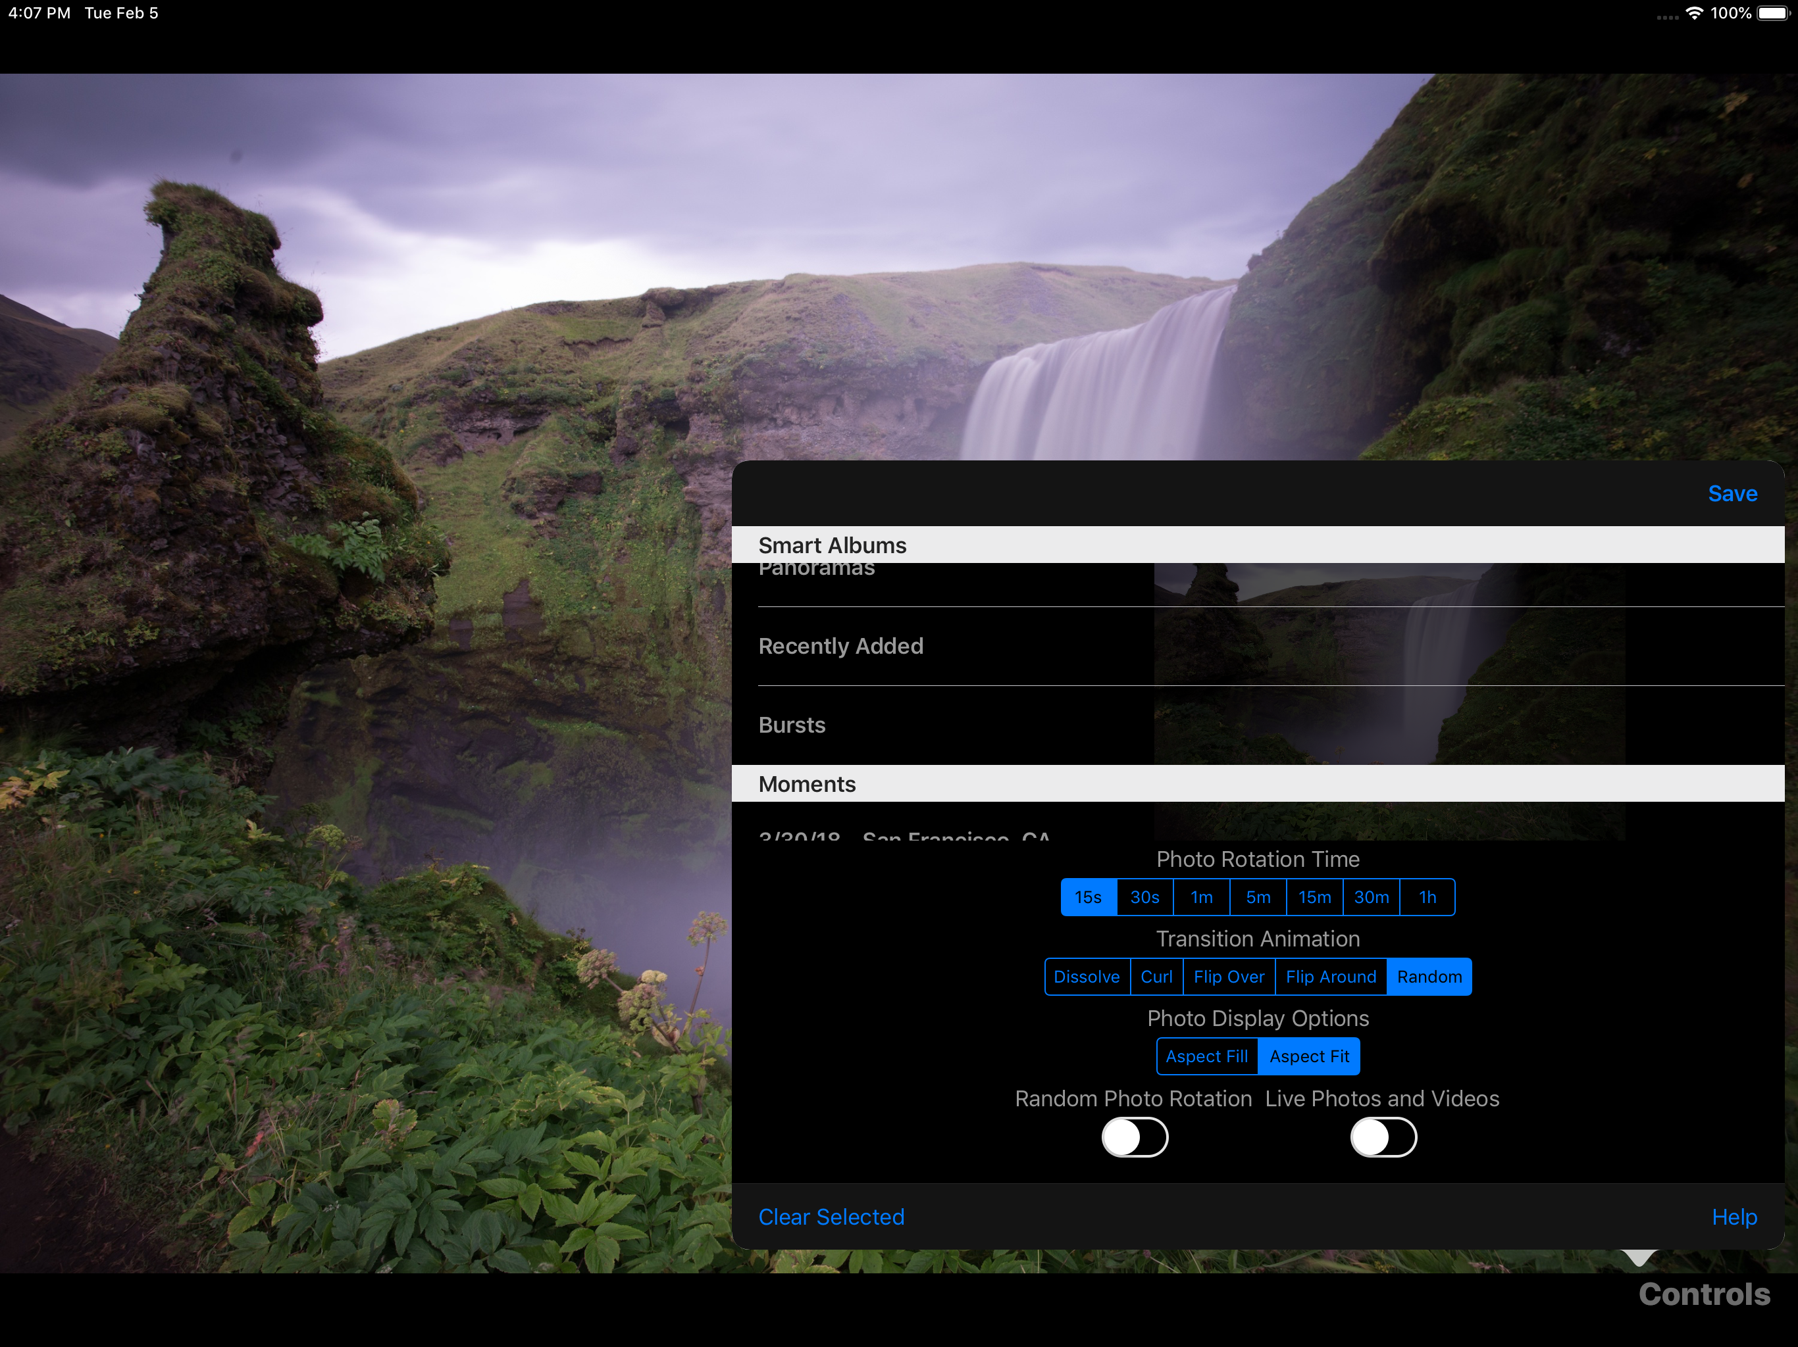Screen dimensions: 1798x1347
Task: Select 30s rotation time segment
Action: (x=1144, y=897)
